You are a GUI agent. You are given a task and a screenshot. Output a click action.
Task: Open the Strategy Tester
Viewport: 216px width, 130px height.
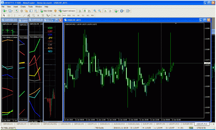tap(36, 11)
